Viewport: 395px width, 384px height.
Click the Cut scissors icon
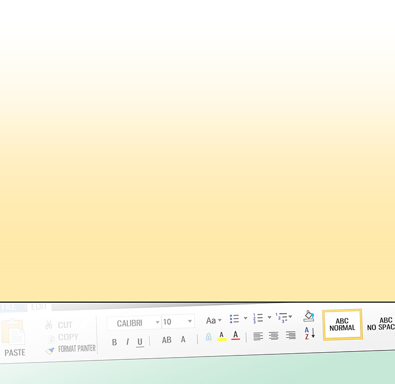(49, 325)
